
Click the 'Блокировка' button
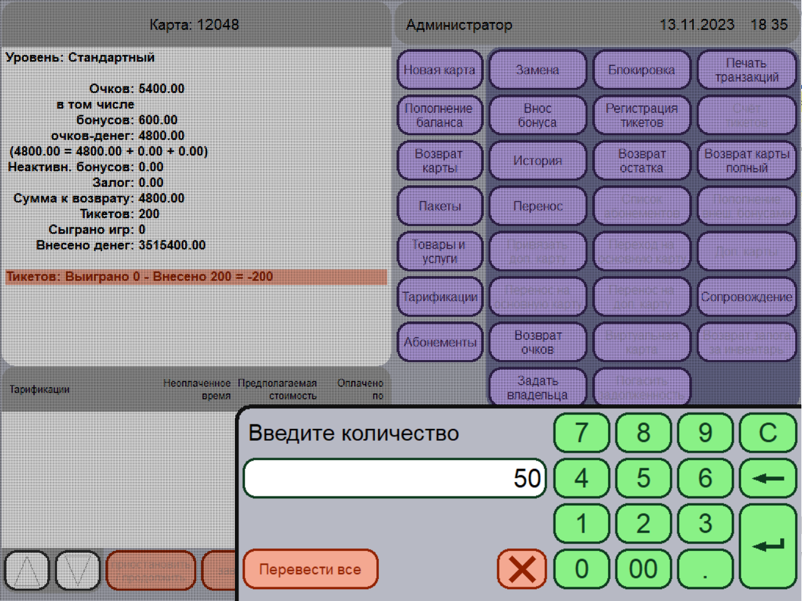pyautogui.click(x=642, y=69)
